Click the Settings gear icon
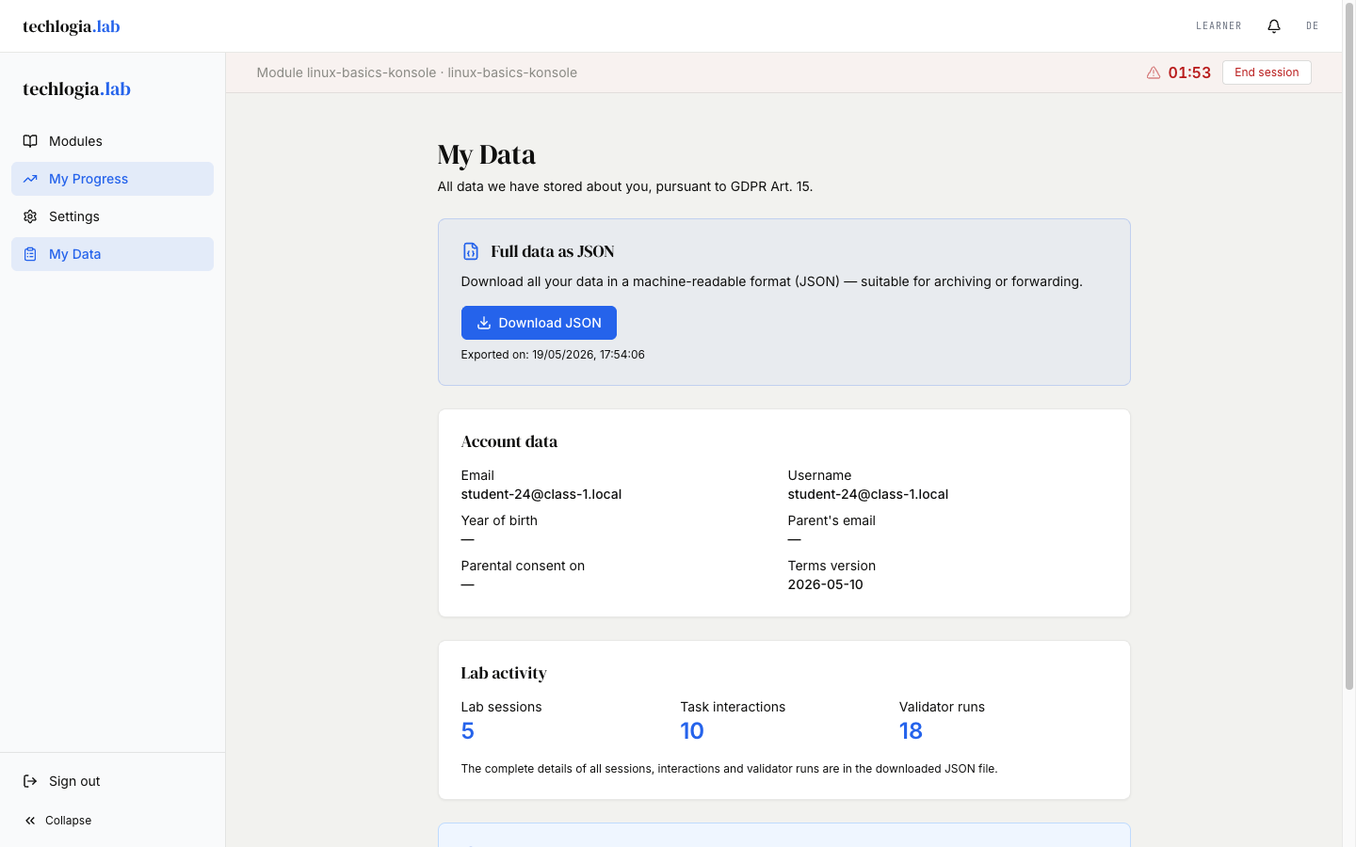This screenshot has height=847, width=1356. (30, 216)
